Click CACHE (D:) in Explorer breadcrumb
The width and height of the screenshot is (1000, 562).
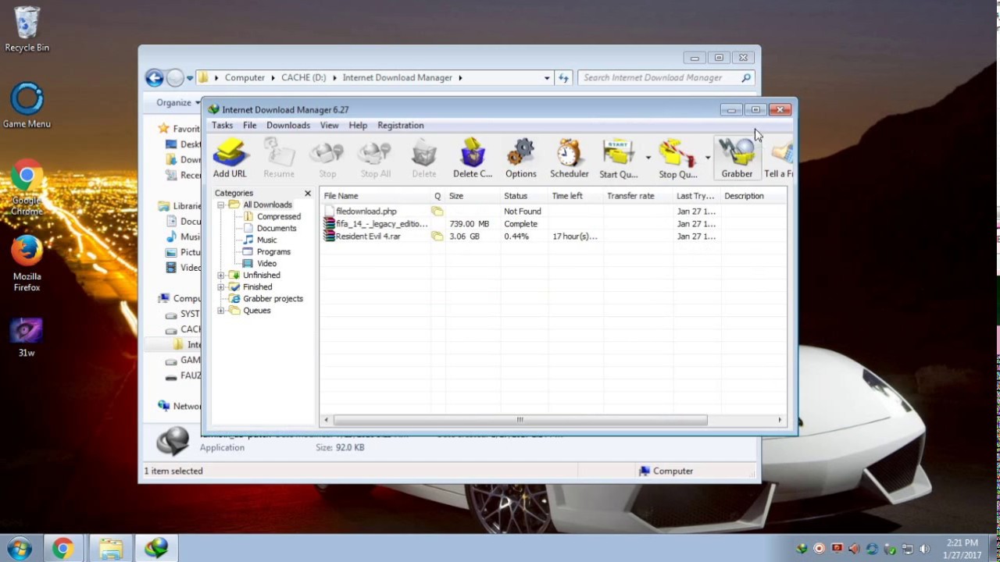304,77
